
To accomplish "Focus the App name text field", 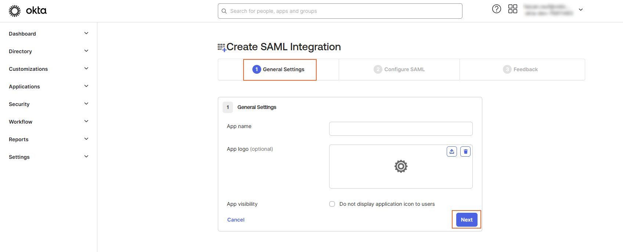I will point(400,129).
